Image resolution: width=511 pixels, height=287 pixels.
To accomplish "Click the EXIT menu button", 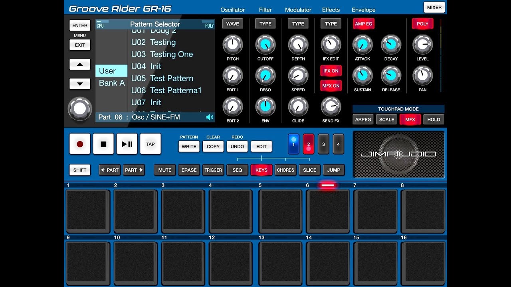I will [x=80, y=45].
